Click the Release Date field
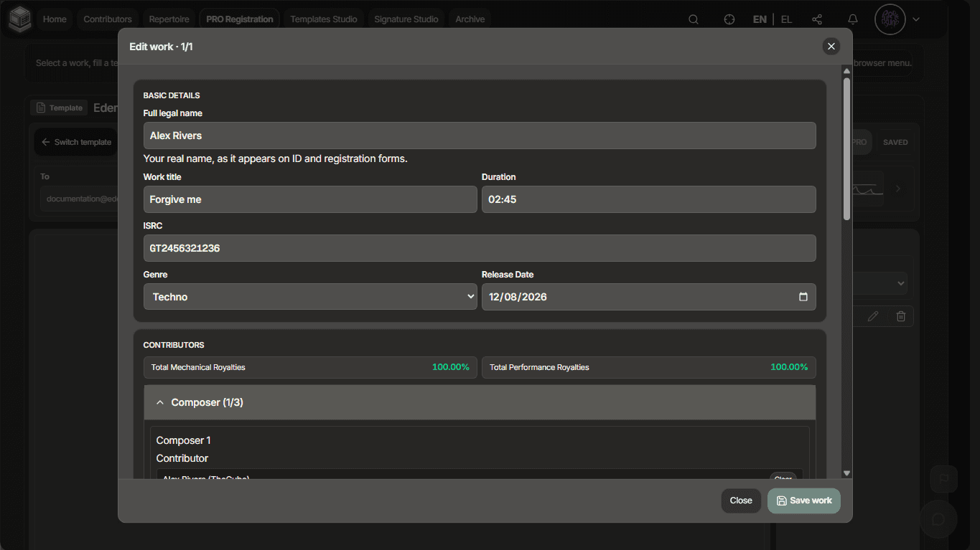 tap(648, 297)
